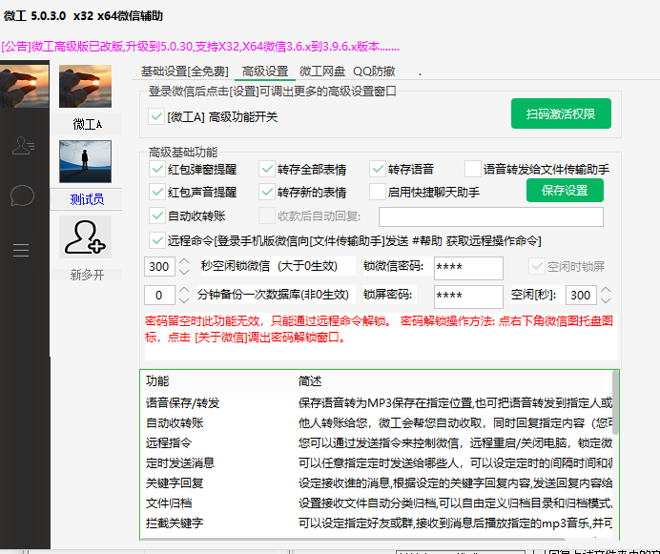
Task: Open the QQ防撤 tab
Action: pyautogui.click(x=374, y=72)
